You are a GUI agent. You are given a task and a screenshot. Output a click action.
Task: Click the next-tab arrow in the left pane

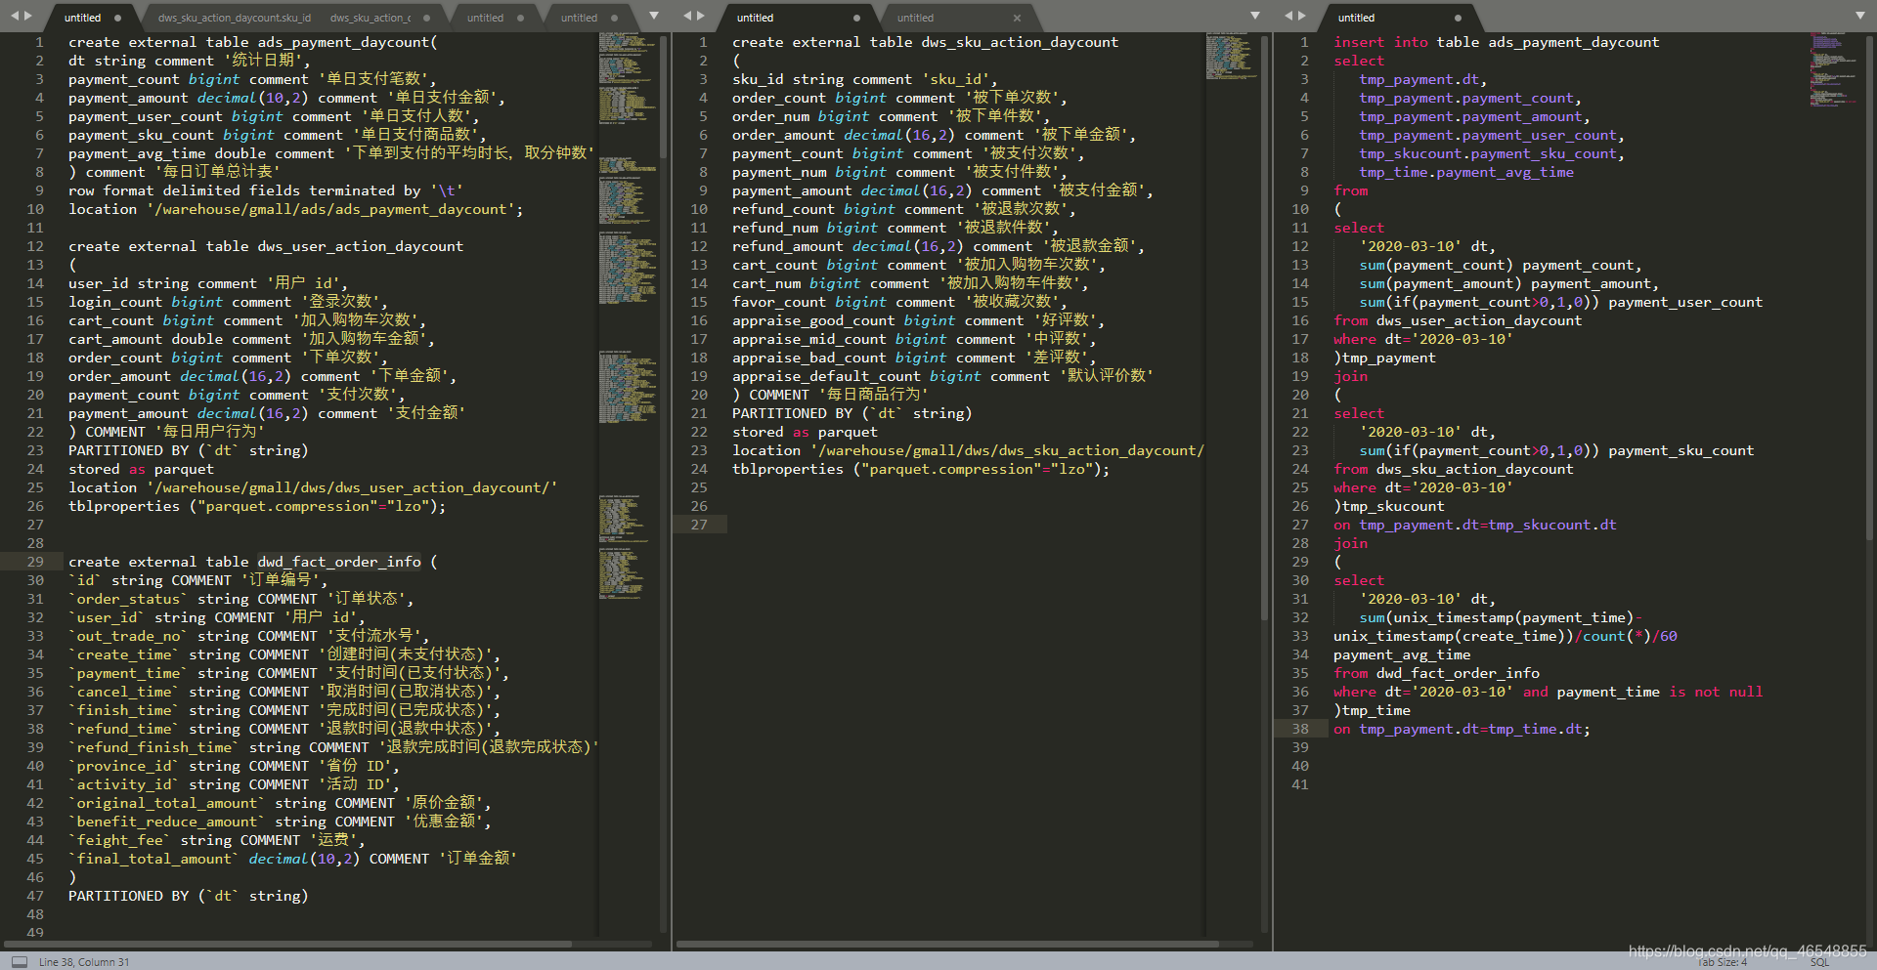[x=28, y=16]
